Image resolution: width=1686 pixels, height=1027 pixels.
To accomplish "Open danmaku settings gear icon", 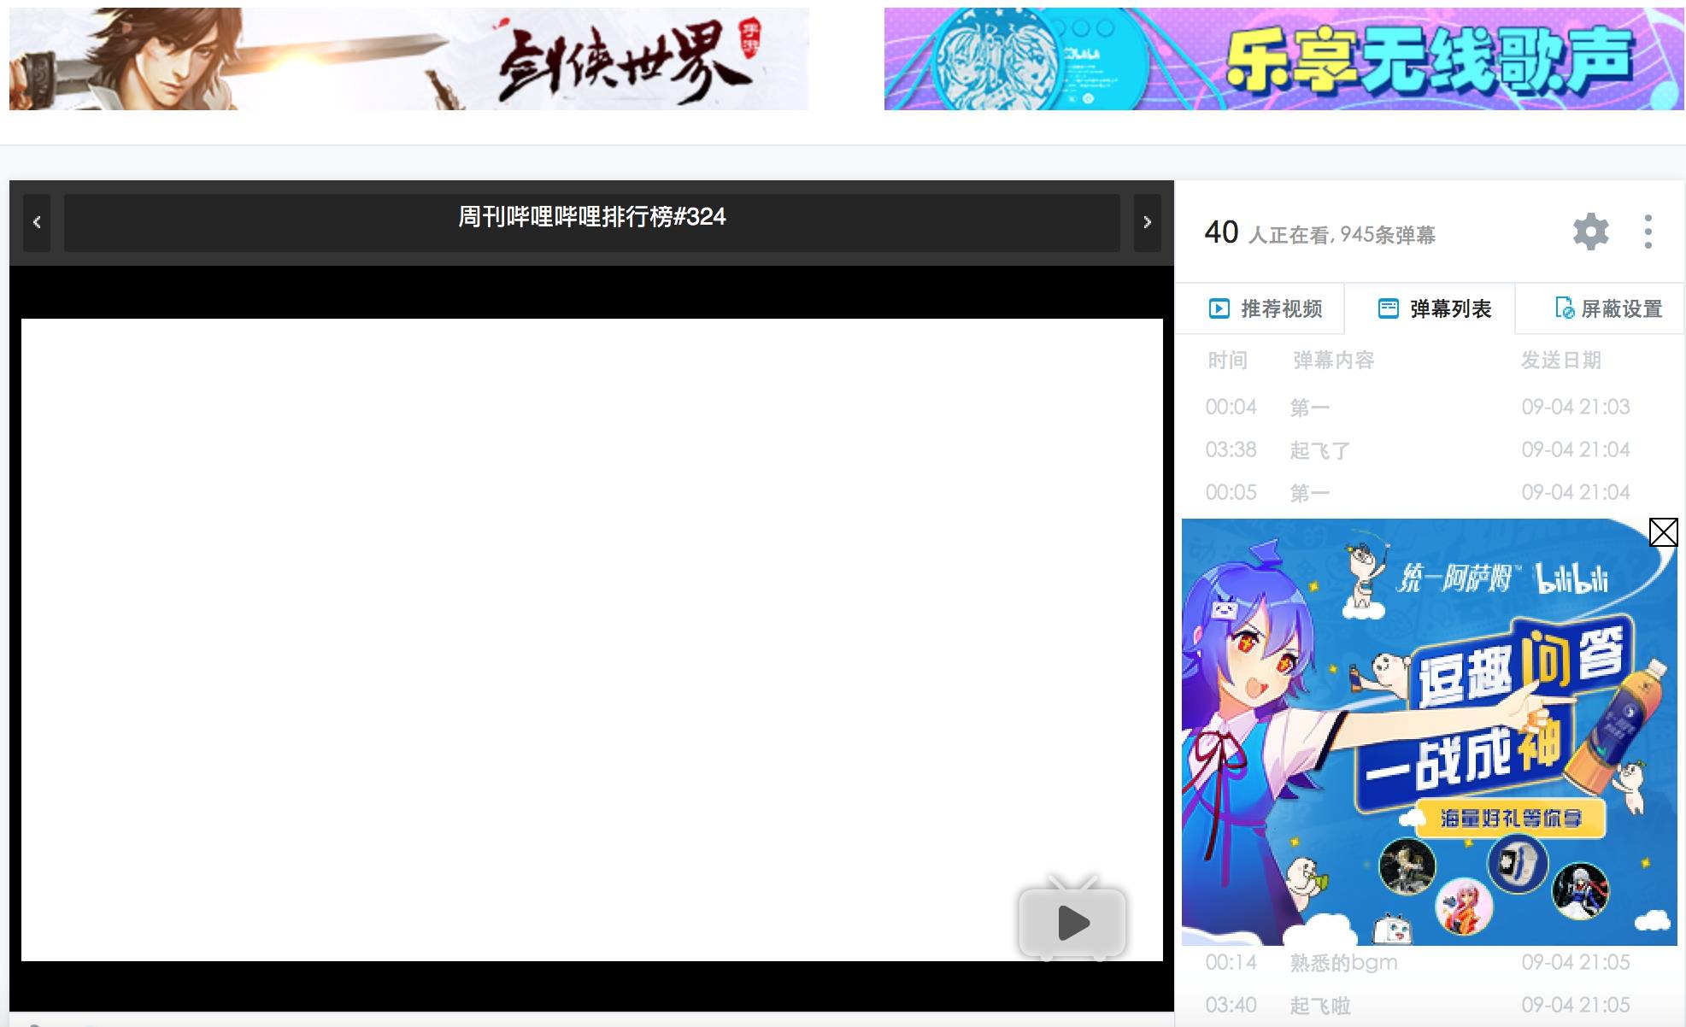I will [1590, 232].
